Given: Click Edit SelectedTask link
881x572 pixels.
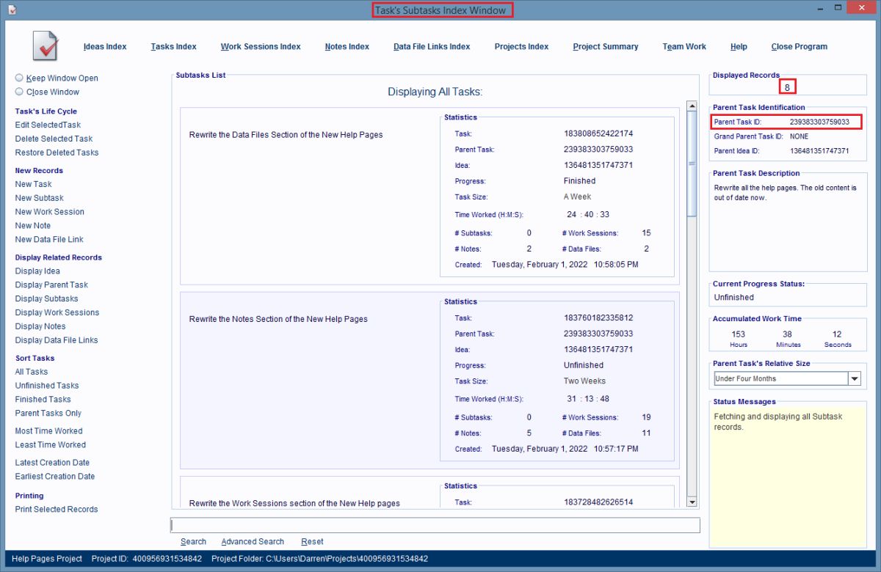Looking at the screenshot, I should coord(48,125).
